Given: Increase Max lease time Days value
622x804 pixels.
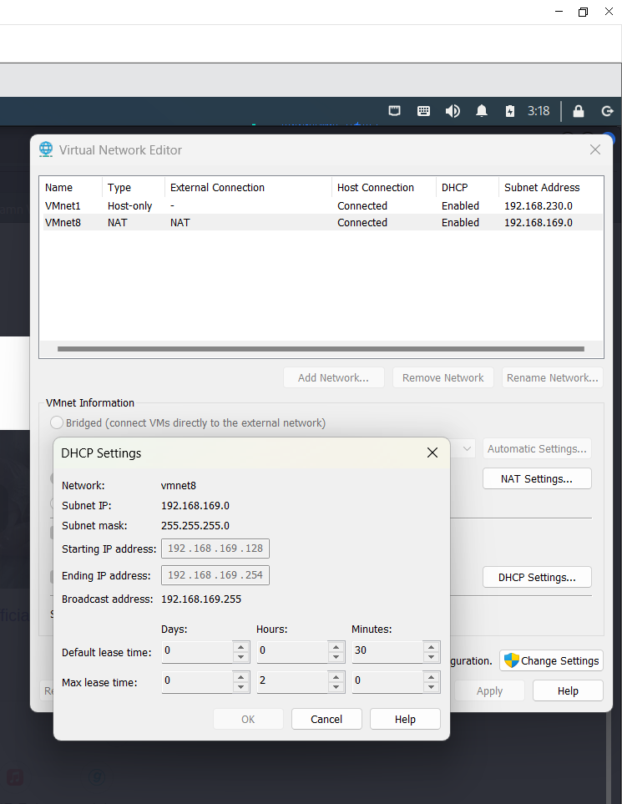Looking at the screenshot, I should pyautogui.click(x=241, y=677).
